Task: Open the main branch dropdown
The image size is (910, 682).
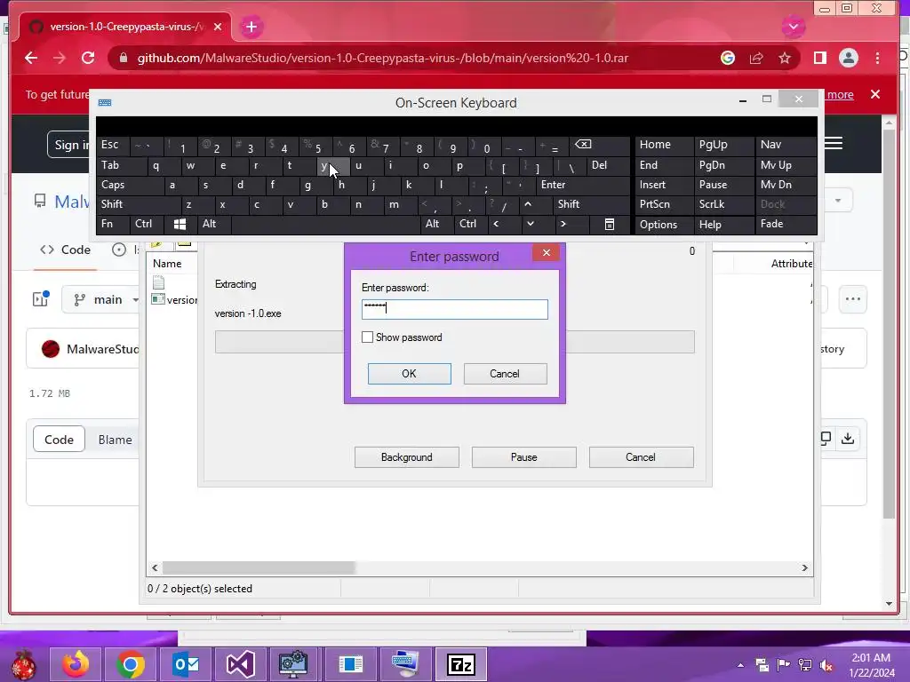Action: point(107,300)
